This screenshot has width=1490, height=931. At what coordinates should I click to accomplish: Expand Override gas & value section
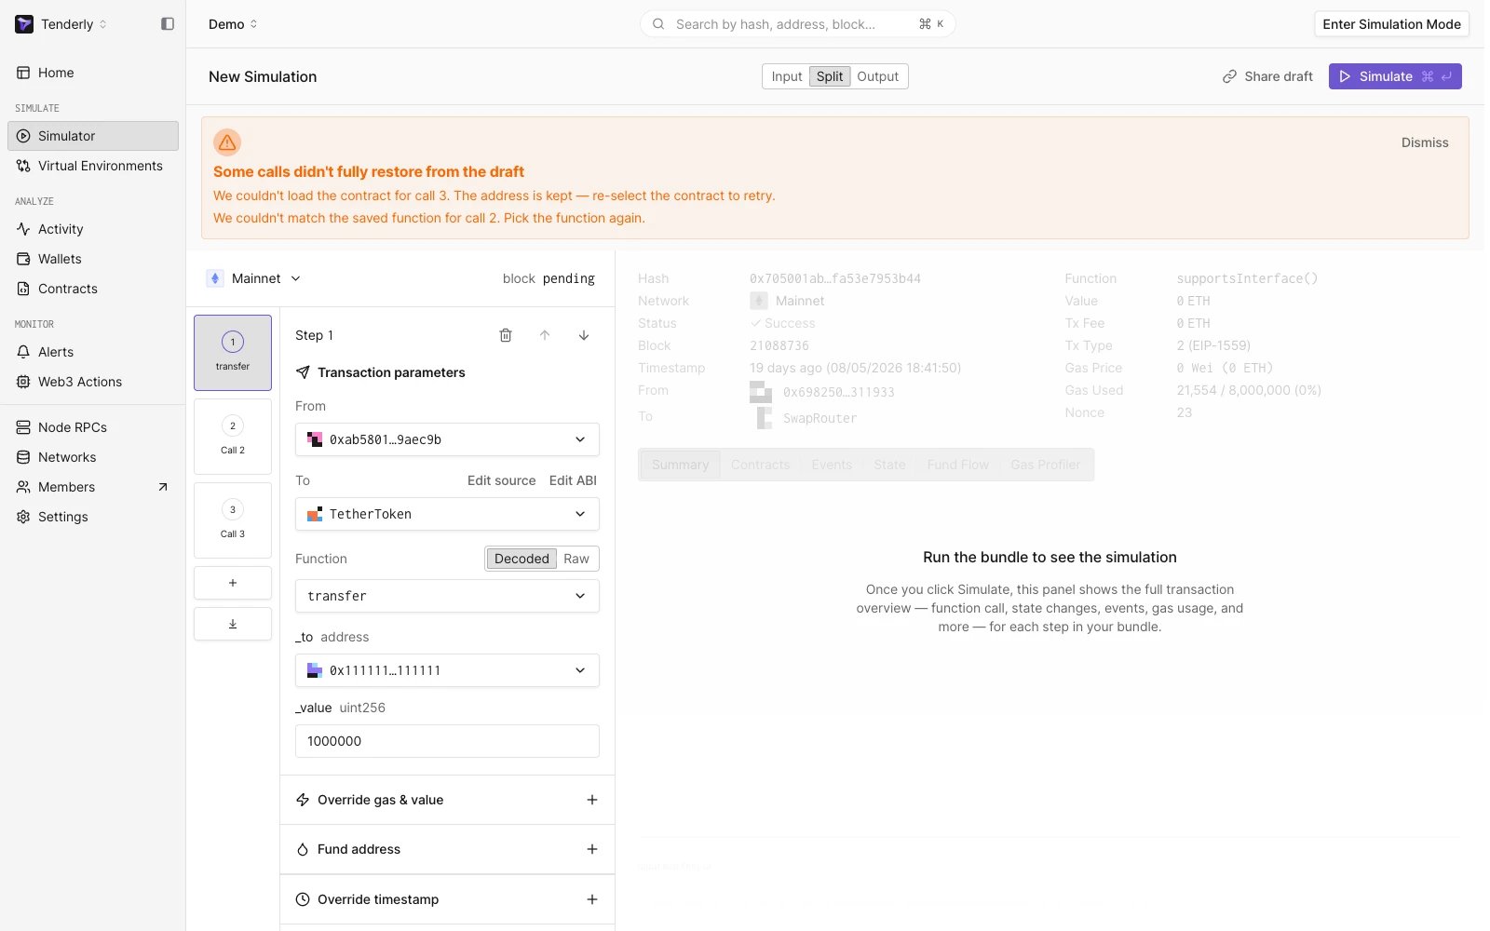click(447, 800)
